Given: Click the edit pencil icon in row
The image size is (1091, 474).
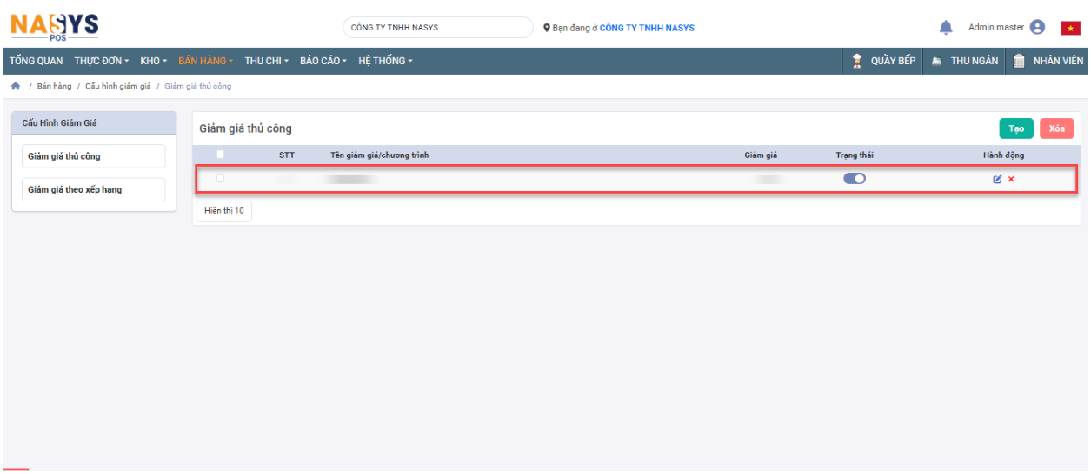Looking at the screenshot, I should [x=997, y=180].
